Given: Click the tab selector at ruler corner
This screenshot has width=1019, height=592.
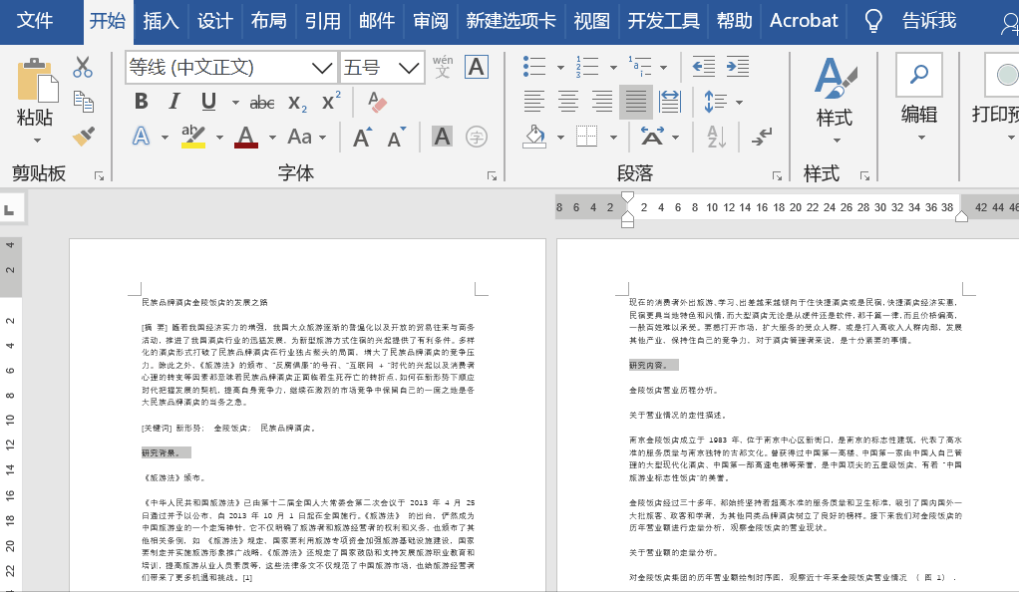Looking at the screenshot, I should click(10, 208).
